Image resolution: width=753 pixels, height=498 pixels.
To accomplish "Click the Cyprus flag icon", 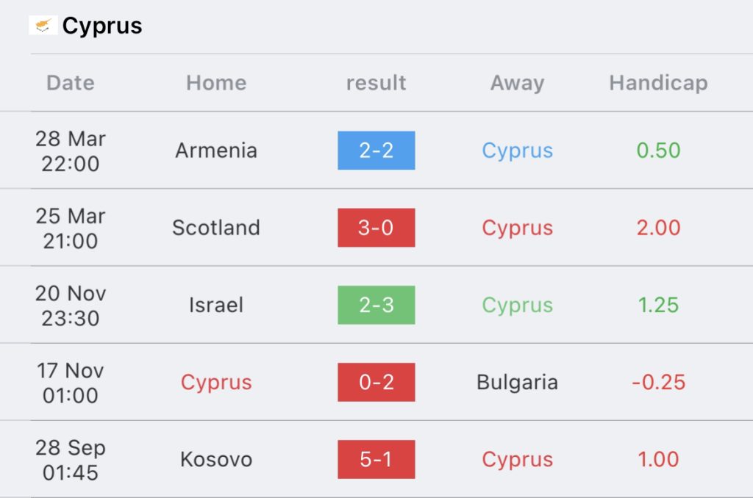I will tap(43, 26).
